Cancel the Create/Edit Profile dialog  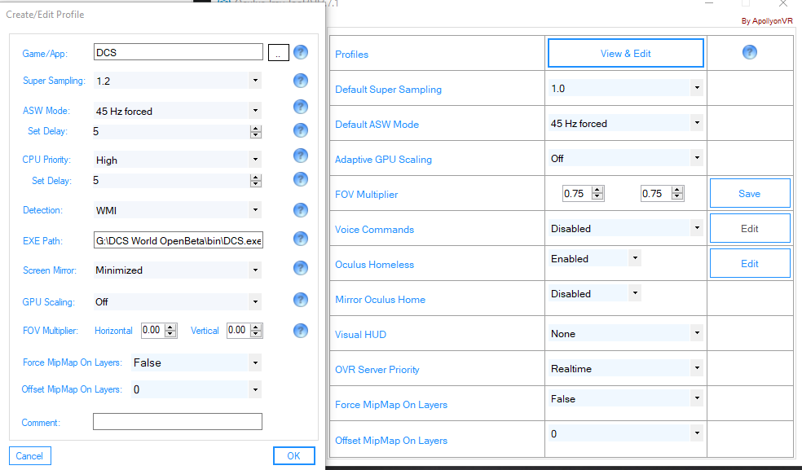click(x=29, y=455)
